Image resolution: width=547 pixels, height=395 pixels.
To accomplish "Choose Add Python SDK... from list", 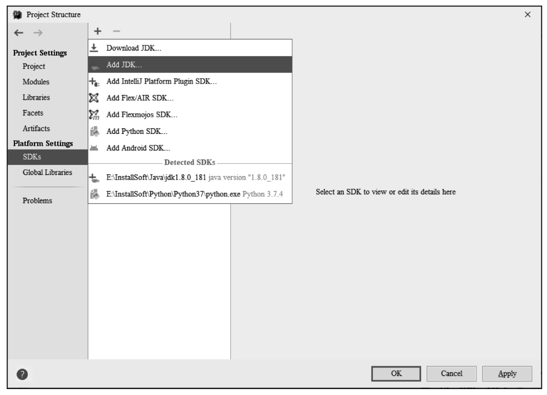I will click(190, 131).
